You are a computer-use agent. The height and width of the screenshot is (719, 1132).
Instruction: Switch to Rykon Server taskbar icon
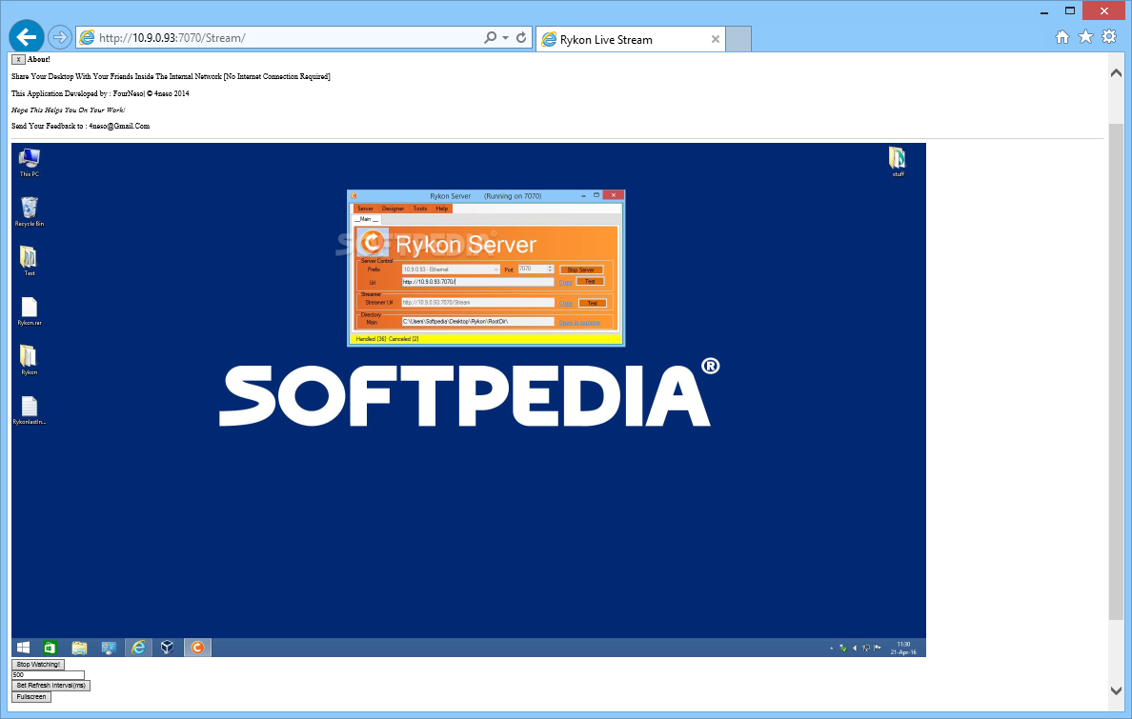[197, 648]
